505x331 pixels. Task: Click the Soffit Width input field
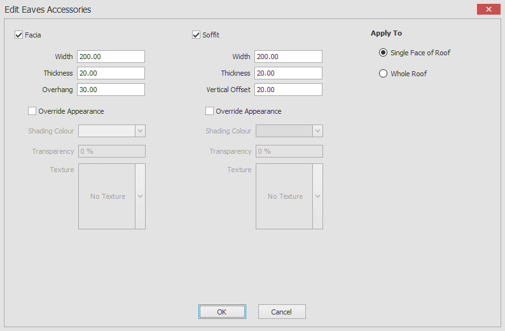coord(288,57)
